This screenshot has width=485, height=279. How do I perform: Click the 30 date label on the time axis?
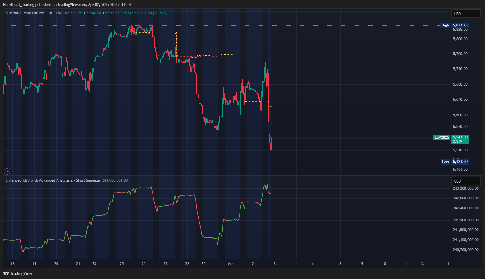click(x=204, y=264)
